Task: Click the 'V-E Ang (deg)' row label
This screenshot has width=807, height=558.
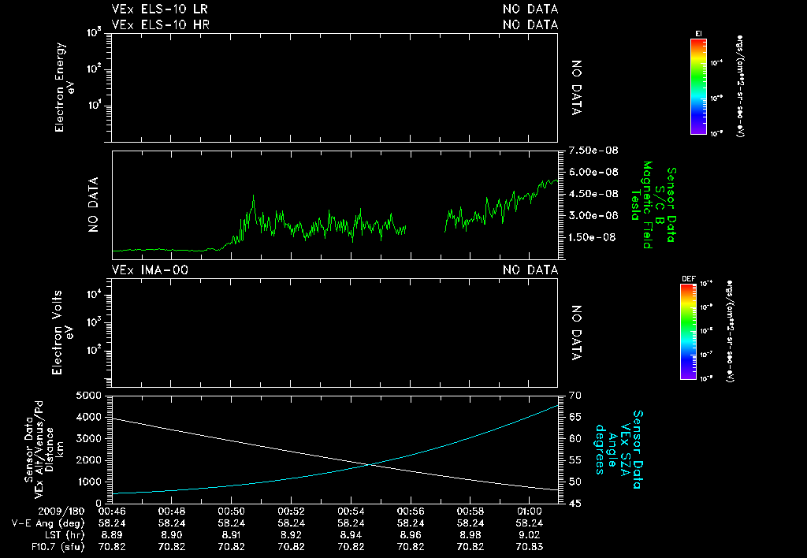Action: (48, 523)
